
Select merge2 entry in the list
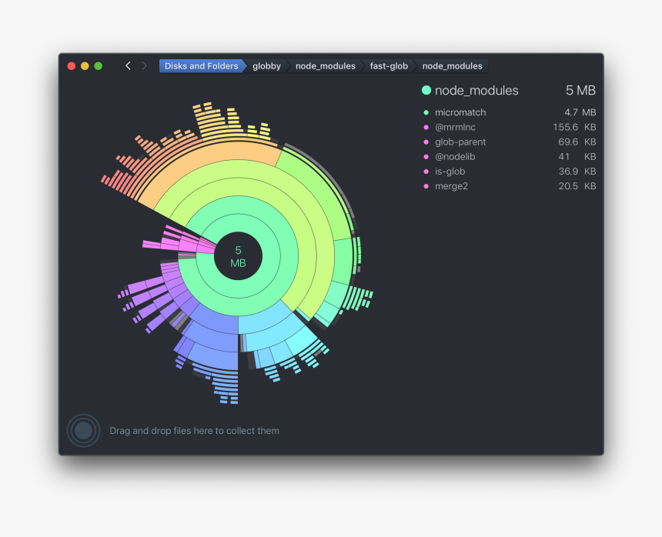510,186
